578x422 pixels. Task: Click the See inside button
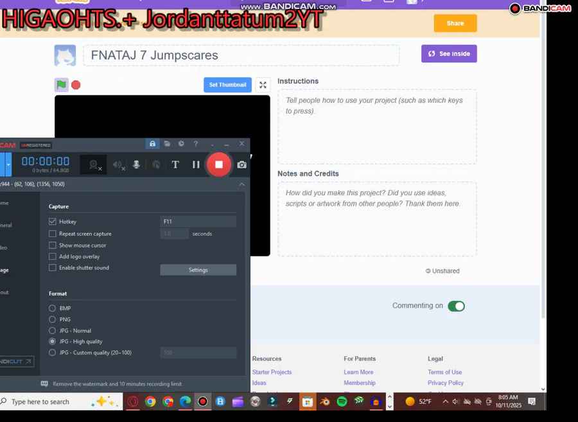(449, 54)
